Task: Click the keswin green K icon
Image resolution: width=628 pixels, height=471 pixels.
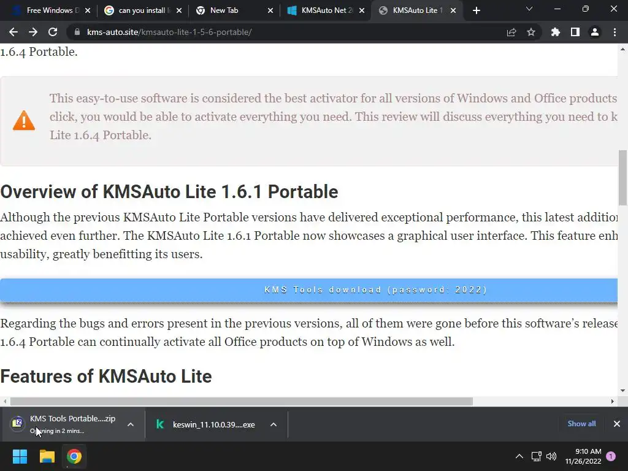Action: (160, 424)
